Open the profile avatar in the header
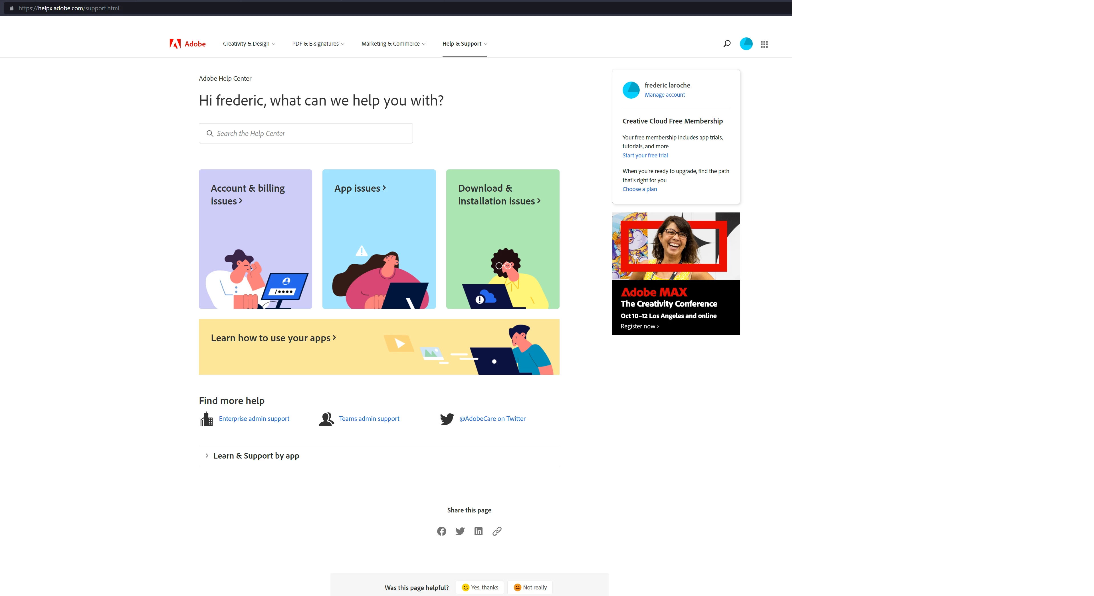Image resolution: width=1094 pixels, height=596 pixels. tap(746, 44)
